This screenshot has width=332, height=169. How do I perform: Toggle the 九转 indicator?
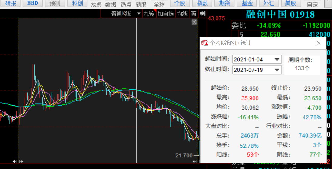click(148, 14)
